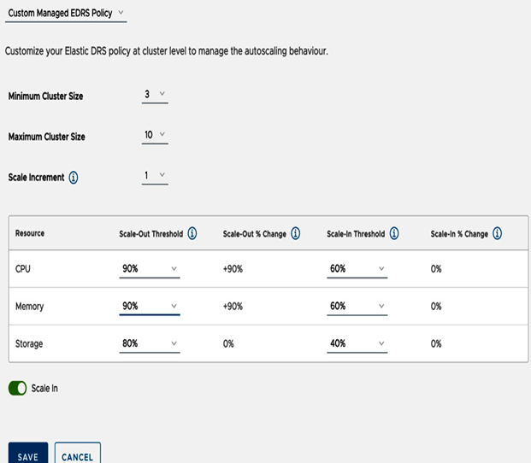Open the Minimum Cluster Size dropdown
The width and height of the screenshot is (531, 463).
155,95
